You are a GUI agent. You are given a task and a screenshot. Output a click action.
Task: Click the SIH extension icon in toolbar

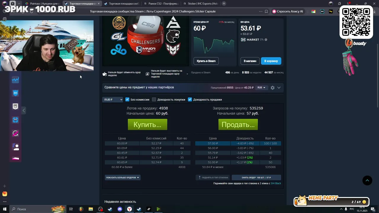click(322, 12)
